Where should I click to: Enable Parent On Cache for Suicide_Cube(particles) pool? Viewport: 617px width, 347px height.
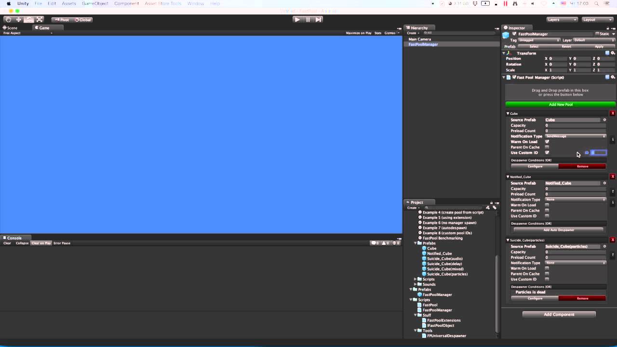[547, 274]
